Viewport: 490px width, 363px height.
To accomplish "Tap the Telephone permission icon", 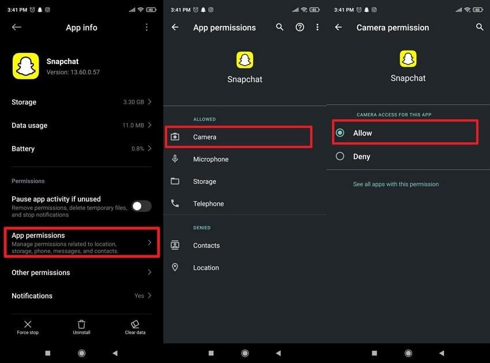I will pos(175,203).
